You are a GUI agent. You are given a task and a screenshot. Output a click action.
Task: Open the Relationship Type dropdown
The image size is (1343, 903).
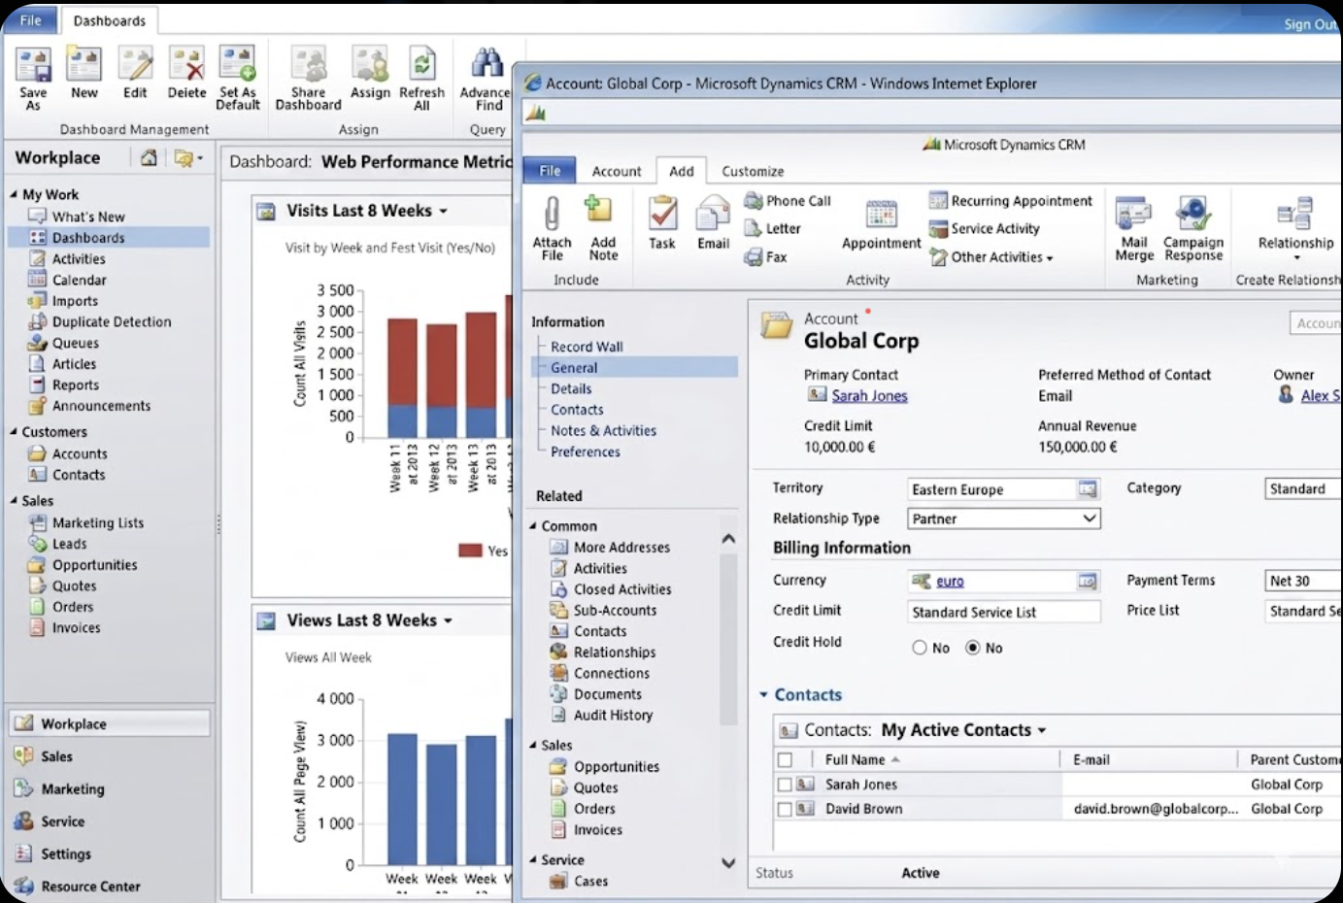(x=1090, y=518)
